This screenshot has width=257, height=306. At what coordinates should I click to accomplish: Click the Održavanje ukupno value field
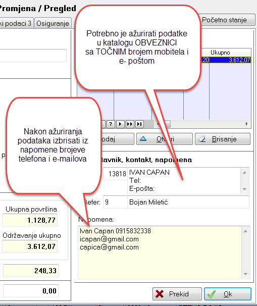point(30,246)
